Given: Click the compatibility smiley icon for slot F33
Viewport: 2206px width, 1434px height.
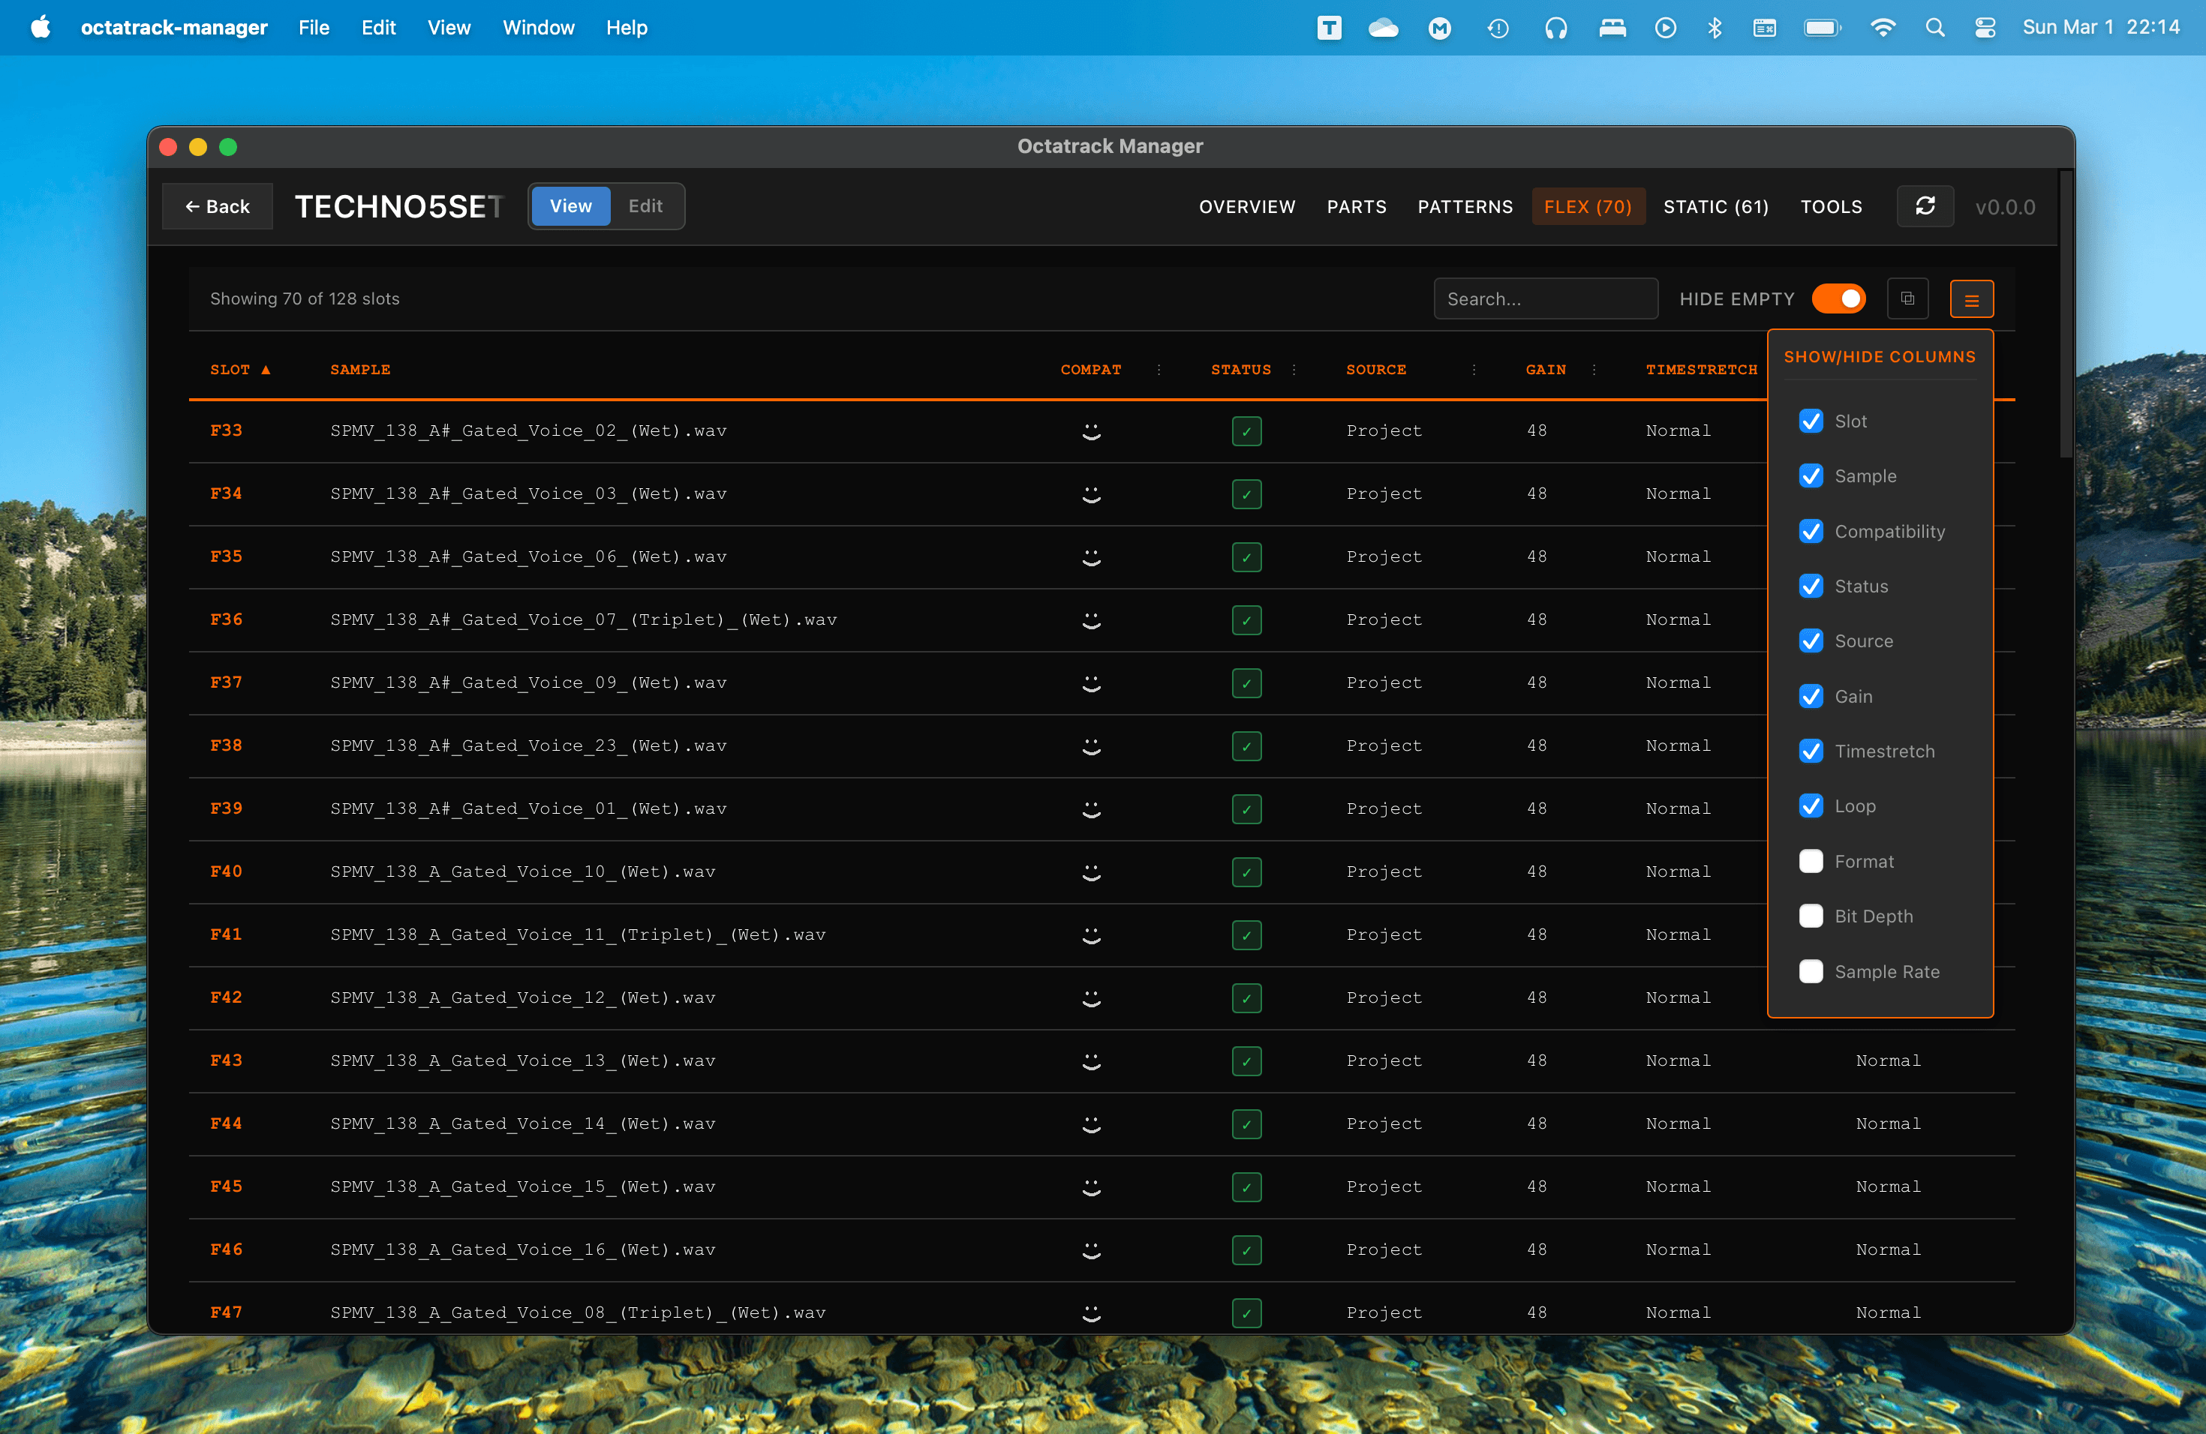Looking at the screenshot, I should coord(1091,430).
